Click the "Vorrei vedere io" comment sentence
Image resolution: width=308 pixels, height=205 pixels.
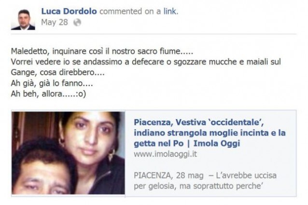click(146, 62)
